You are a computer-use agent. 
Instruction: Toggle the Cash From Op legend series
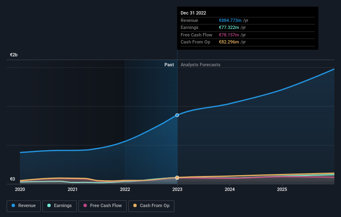(x=151, y=206)
